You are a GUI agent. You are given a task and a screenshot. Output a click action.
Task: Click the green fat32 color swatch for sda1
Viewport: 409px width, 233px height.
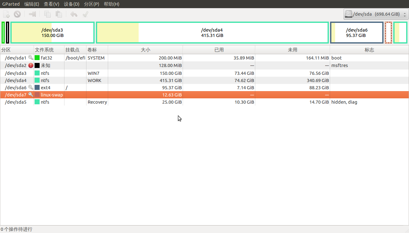[x=37, y=58]
